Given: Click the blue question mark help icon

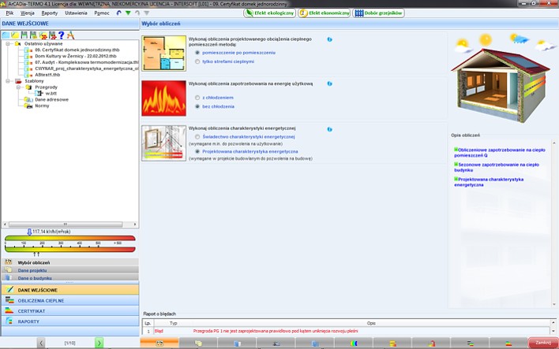Looking at the screenshot, I should point(62,35).
